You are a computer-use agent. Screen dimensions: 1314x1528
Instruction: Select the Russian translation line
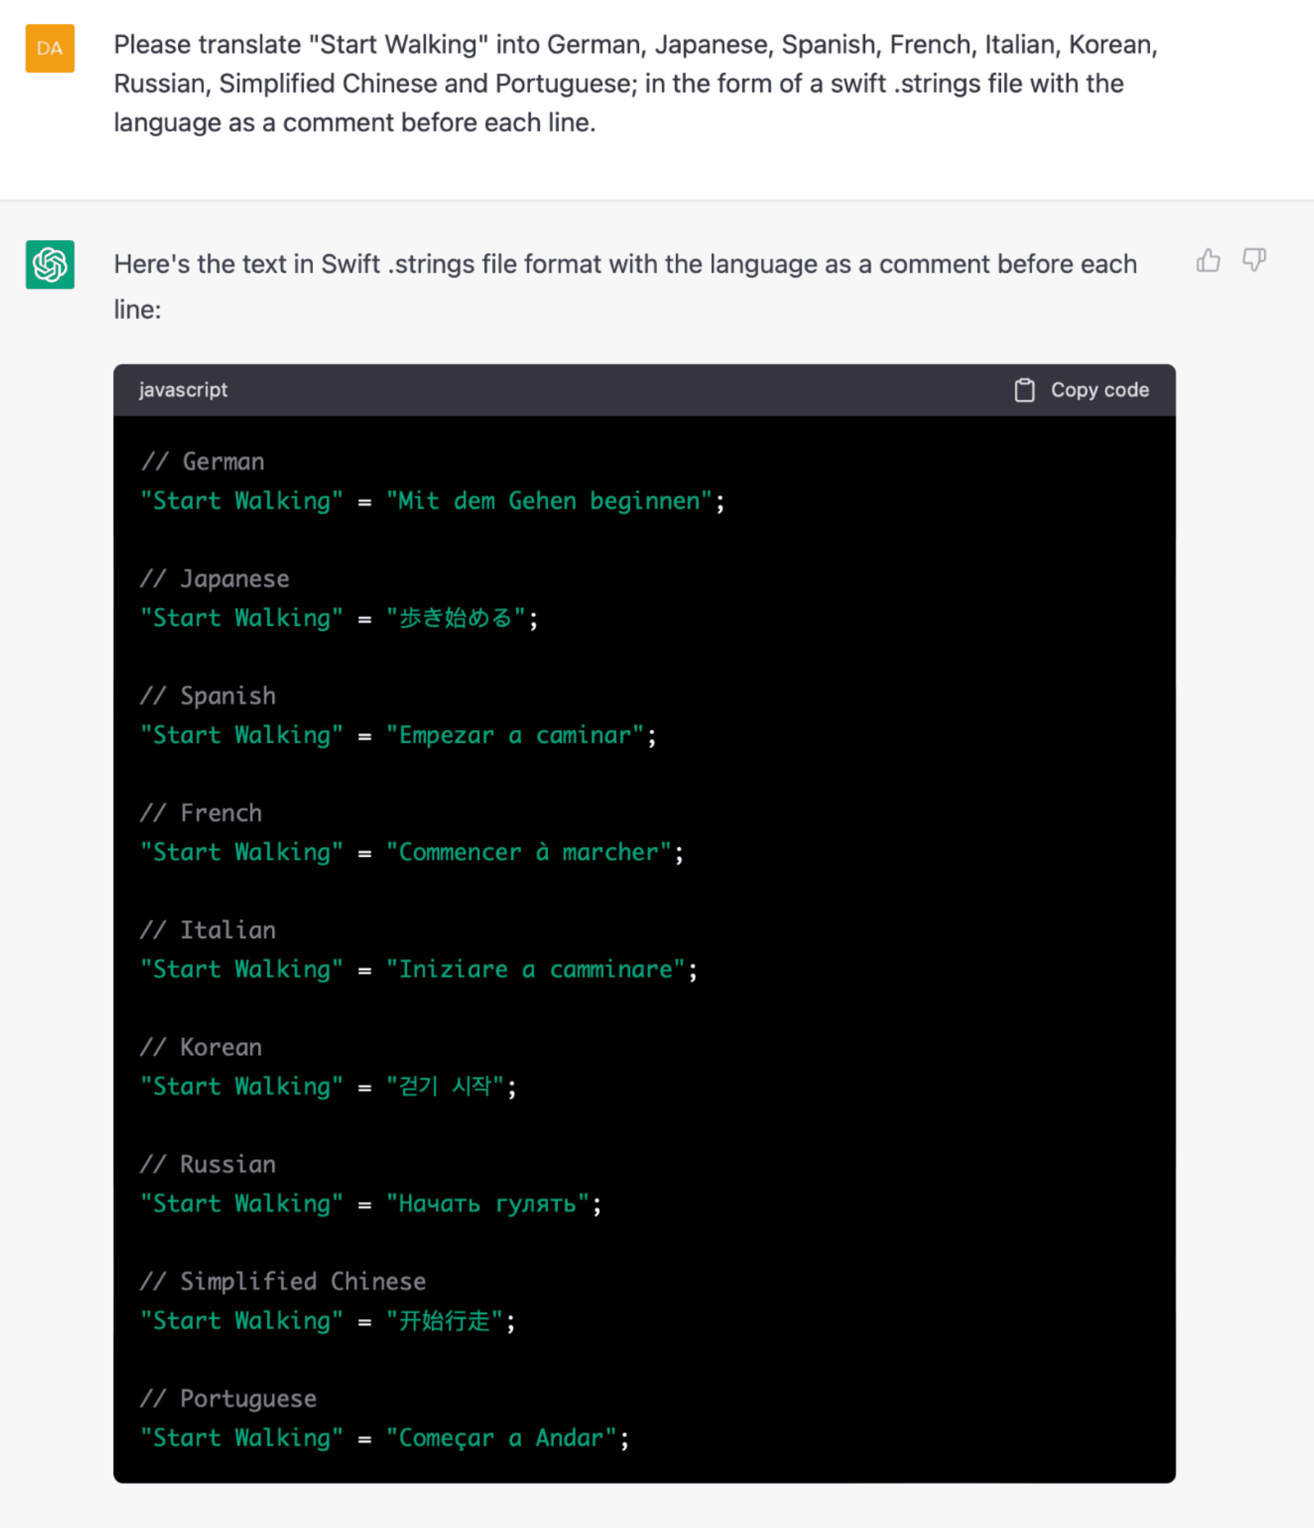370,1203
